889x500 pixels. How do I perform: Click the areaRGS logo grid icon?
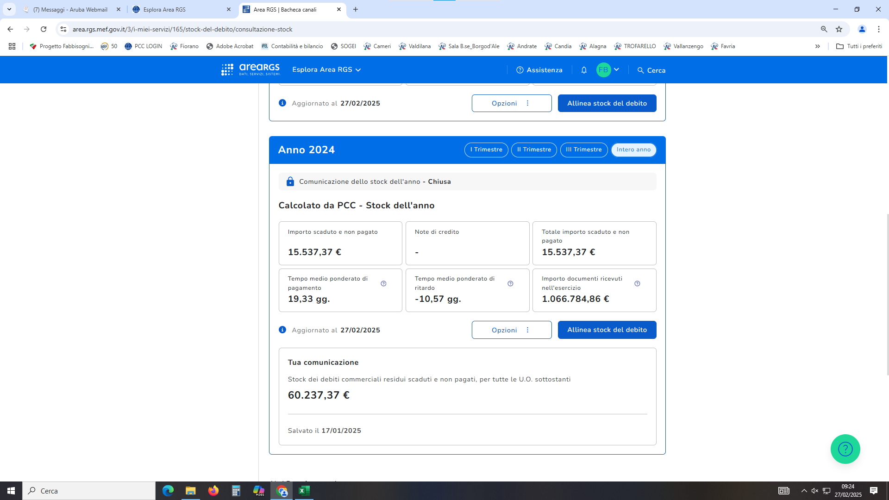pos(227,70)
